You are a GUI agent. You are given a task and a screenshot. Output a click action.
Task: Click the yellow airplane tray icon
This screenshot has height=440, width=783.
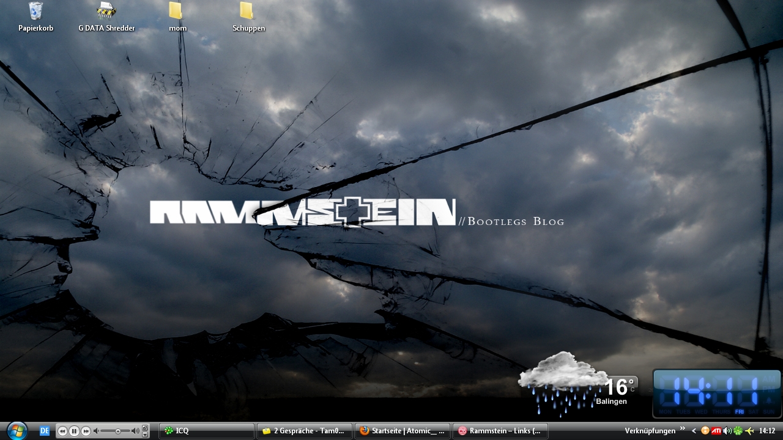[749, 431]
